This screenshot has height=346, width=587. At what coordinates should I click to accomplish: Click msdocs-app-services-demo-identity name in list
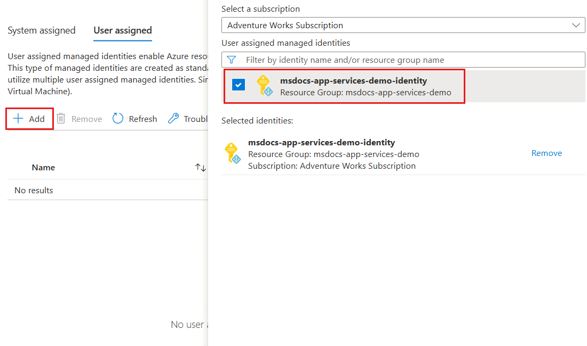coord(353,80)
